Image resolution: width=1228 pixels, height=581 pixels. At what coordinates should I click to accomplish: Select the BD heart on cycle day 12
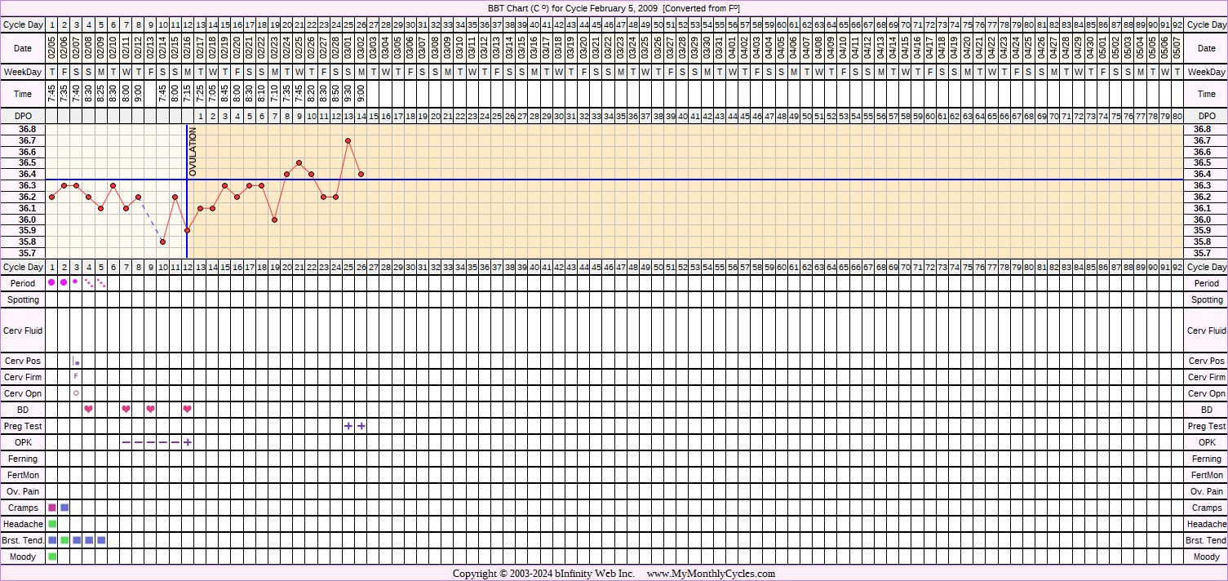(188, 409)
